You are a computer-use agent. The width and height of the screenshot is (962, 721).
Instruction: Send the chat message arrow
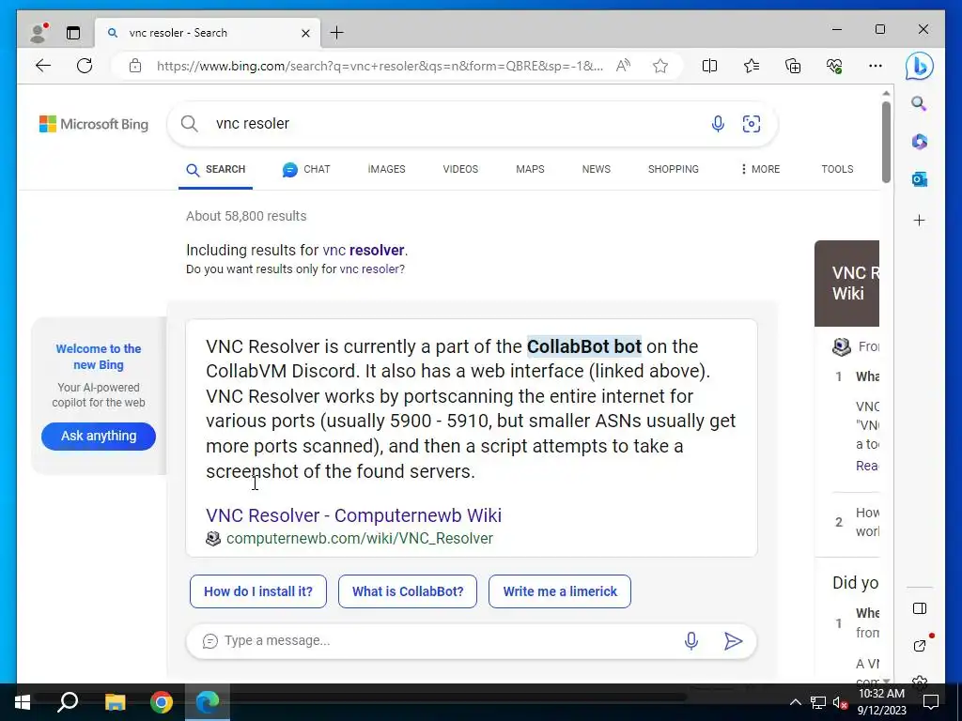733,640
